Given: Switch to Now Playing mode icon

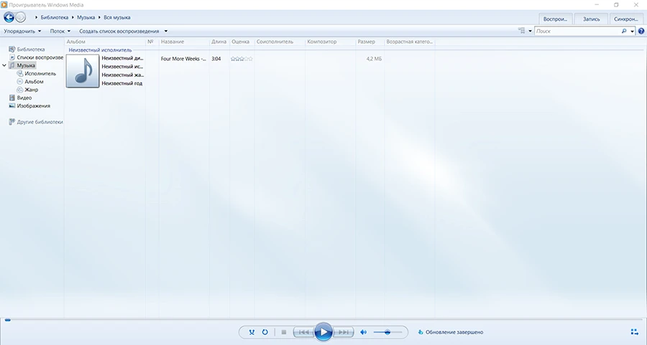Looking at the screenshot, I should click(634, 332).
